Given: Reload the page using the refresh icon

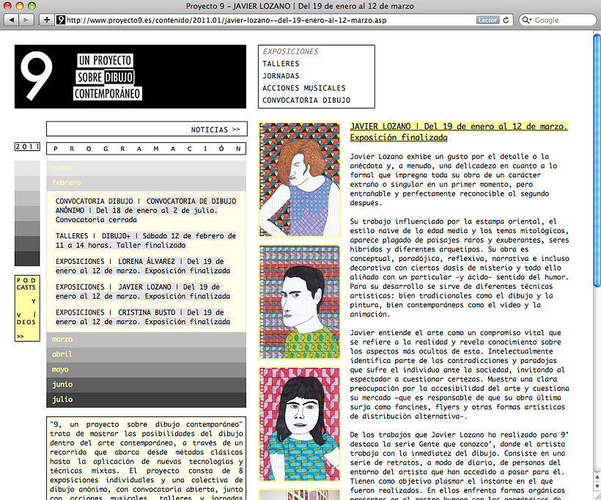Looking at the screenshot, I should pyautogui.click(x=507, y=20).
